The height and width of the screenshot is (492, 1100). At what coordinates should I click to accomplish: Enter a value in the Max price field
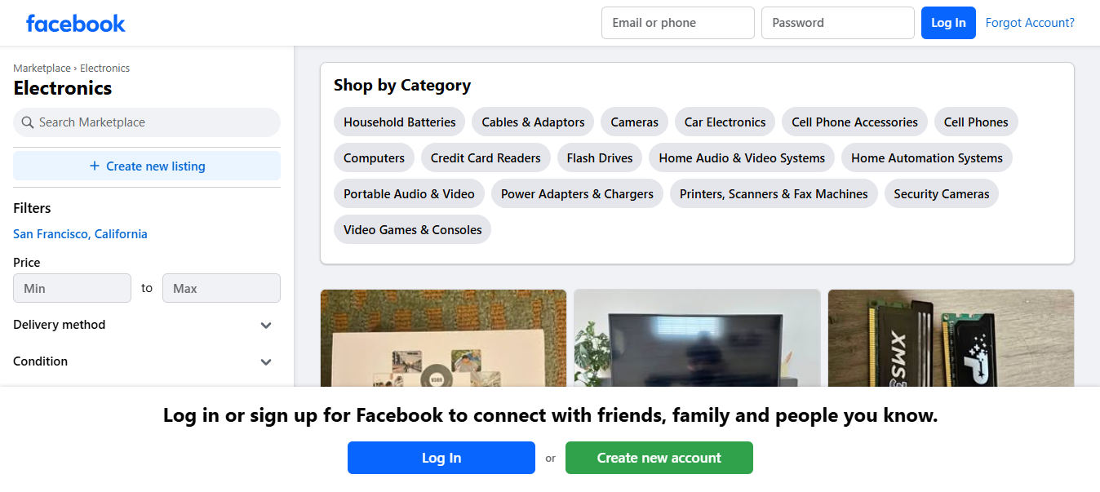[221, 288]
